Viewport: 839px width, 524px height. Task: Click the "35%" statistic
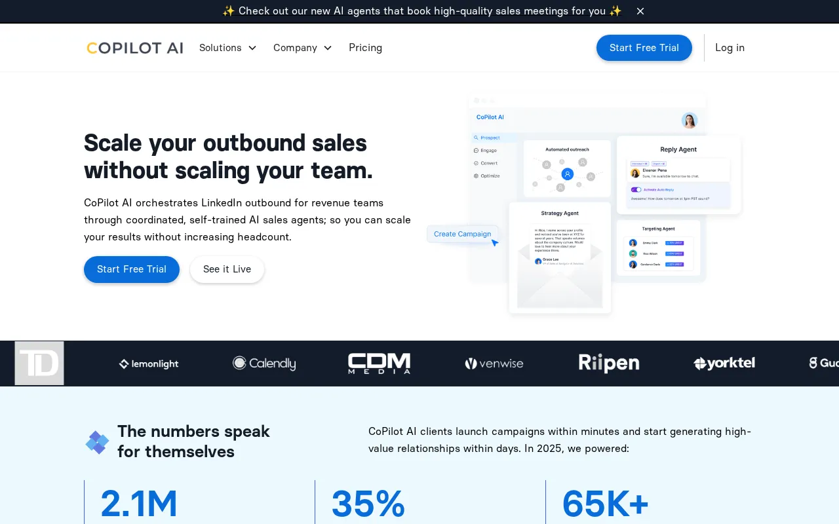368,504
